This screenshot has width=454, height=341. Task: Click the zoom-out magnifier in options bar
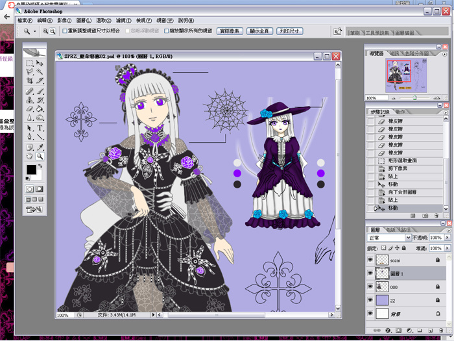point(53,31)
